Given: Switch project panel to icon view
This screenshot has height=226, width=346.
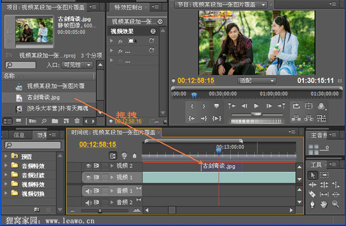Looking at the screenshot, I should (18, 121).
